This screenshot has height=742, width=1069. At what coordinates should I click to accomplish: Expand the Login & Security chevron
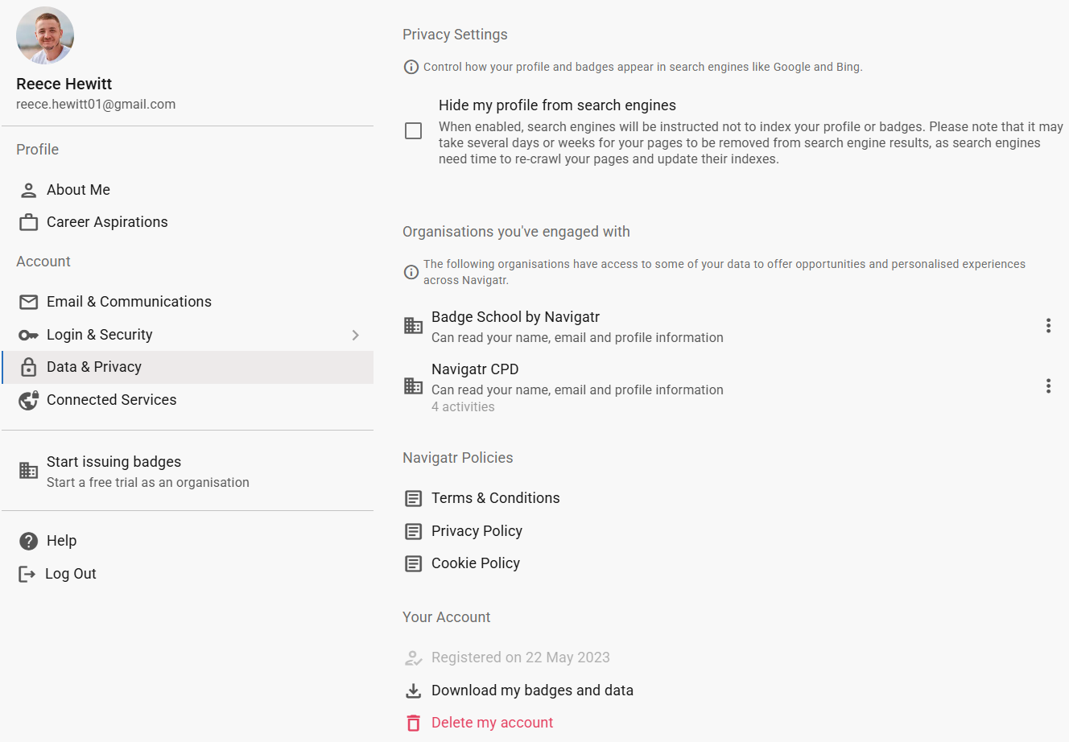[x=356, y=335]
